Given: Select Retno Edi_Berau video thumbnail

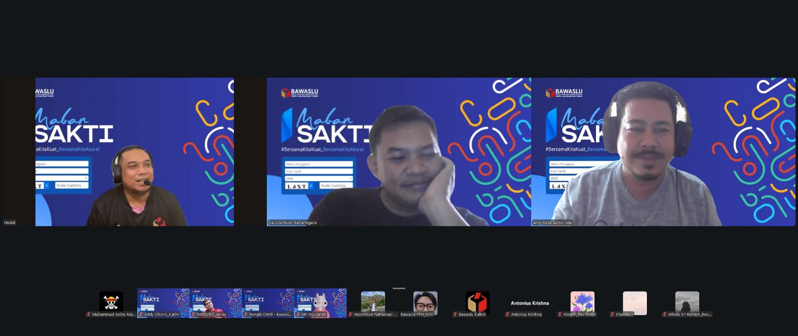Looking at the screenshot, I should point(215,303).
